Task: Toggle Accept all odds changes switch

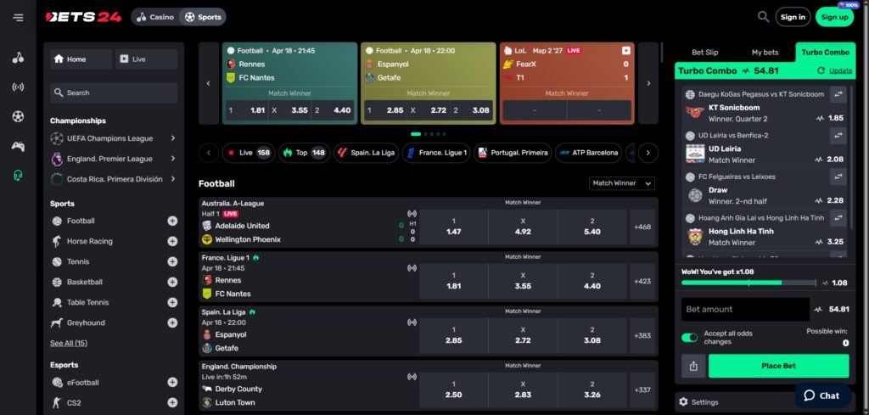Action: click(x=690, y=337)
